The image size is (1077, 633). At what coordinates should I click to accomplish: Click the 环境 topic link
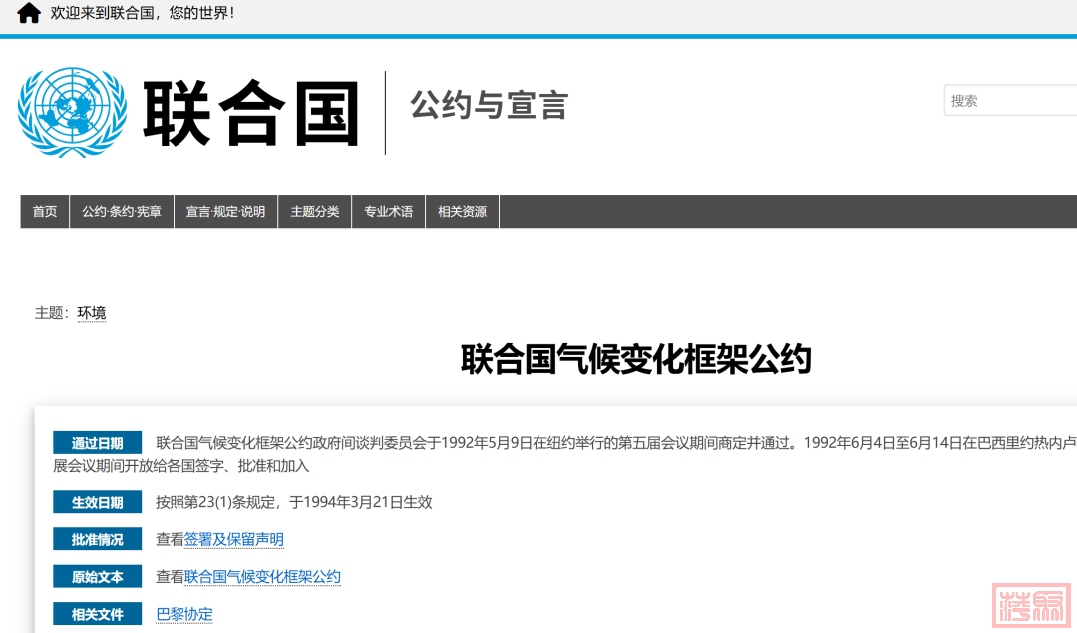pos(92,313)
